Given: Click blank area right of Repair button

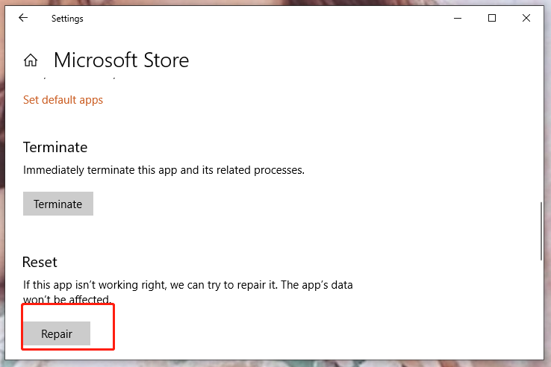Looking at the screenshot, I should pyautogui.click(x=299, y=334).
